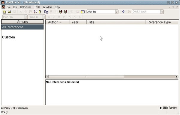The image size is (180, 115).
Task: Open the Help menu
Action: (57, 7)
